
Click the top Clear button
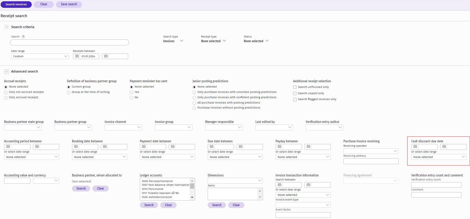point(44,4)
